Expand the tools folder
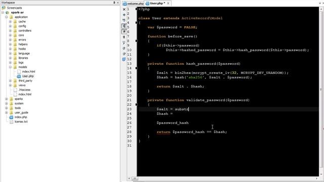The height and width of the screenshot is (182, 324). (x=7, y=108)
